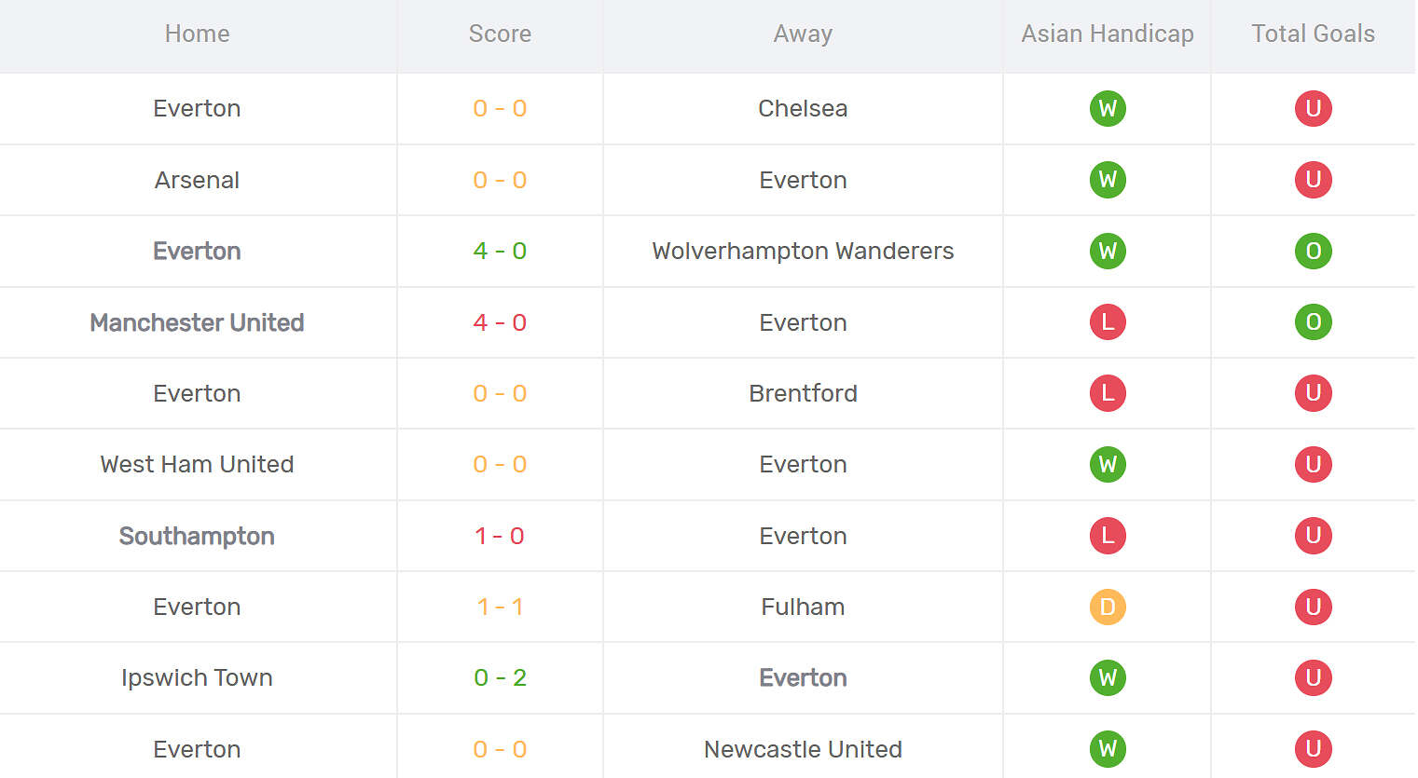Click the U total goals badge for Newcastle United match

[x=1313, y=749]
